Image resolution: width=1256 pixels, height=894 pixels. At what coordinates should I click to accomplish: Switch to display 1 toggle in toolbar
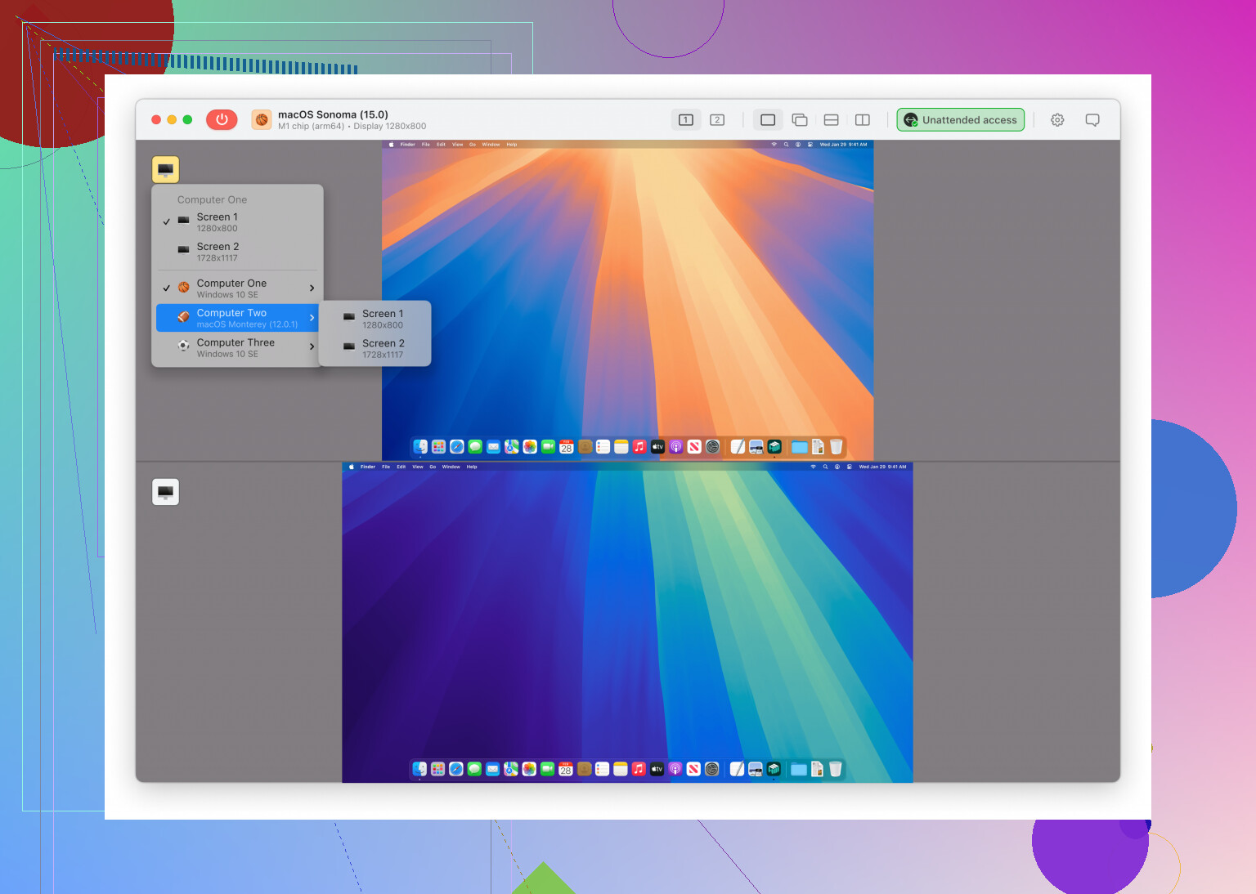(x=686, y=120)
